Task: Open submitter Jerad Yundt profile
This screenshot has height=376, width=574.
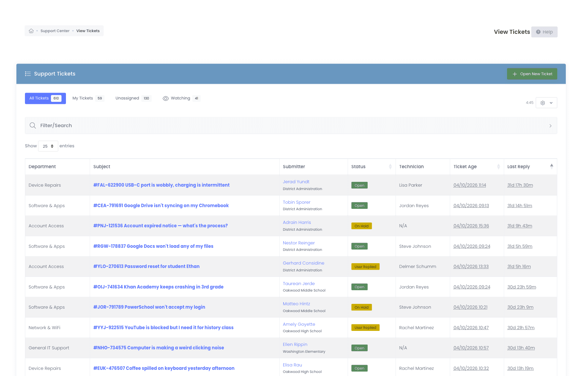Action: point(296,182)
